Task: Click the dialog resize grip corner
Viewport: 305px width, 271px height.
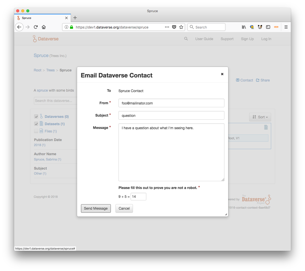Action: coord(226,214)
